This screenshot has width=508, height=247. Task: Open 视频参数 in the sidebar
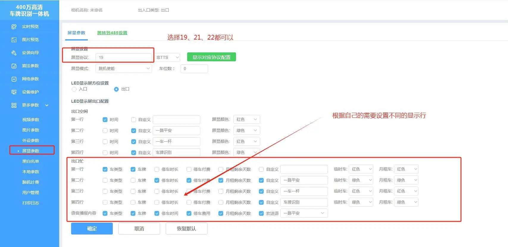pyautogui.click(x=31, y=120)
